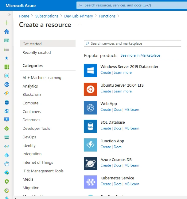Go to Subscriptions in the breadcrumb
Screen dimensions: 187x199
47,16
